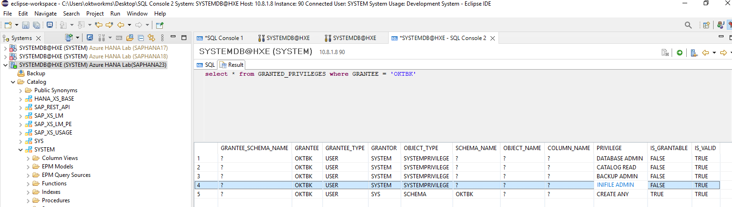Viewport: 732px width, 207px height.
Task: Click the Next Annotation toolbar icon
Action: [x=63, y=25]
